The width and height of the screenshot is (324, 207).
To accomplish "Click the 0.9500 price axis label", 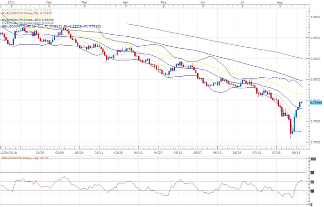I will (316, 38).
